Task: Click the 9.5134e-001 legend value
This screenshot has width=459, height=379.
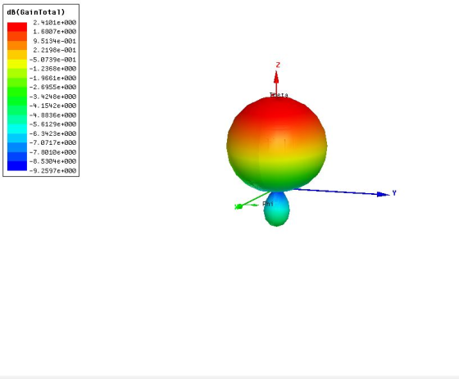Action: point(55,41)
